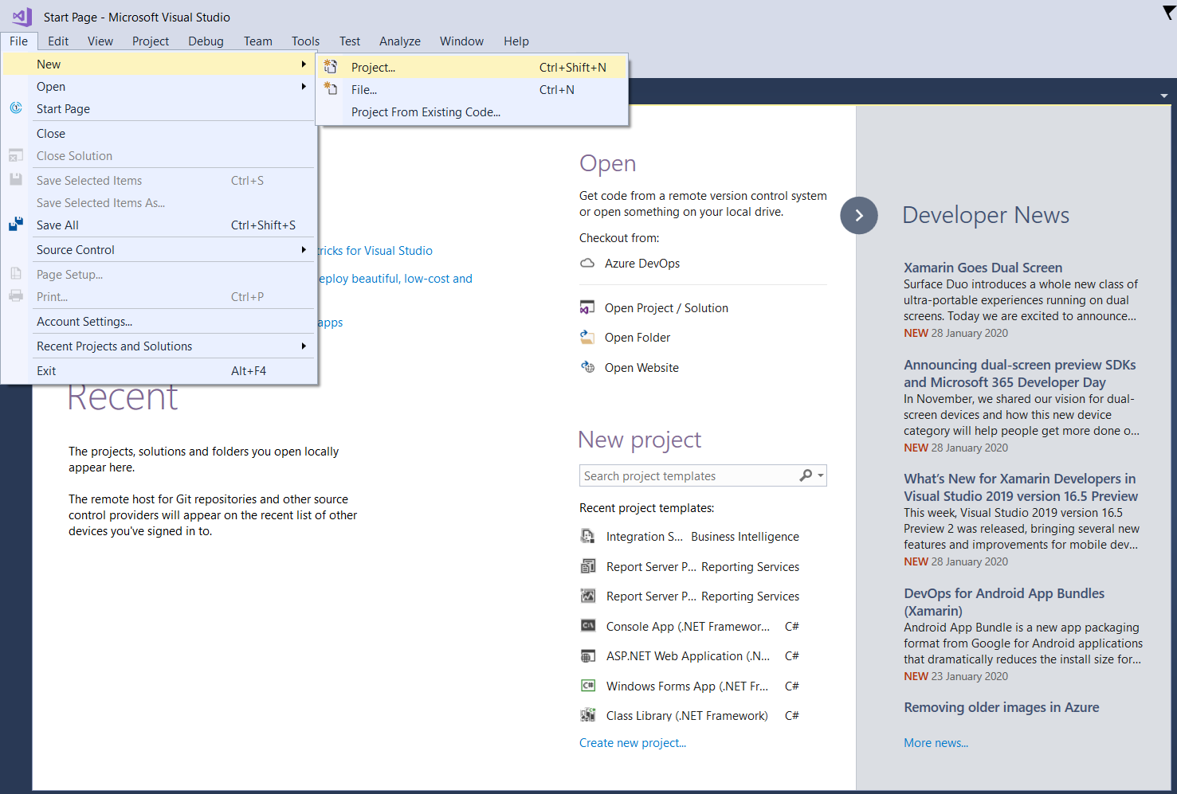Viewport: 1177px width, 794px height.
Task: Click the Open Project / Solution icon
Action: click(x=587, y=308)
